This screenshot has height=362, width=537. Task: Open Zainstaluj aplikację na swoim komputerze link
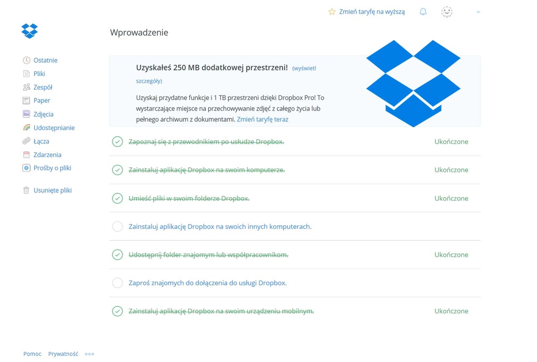click(x=206, y=170)
